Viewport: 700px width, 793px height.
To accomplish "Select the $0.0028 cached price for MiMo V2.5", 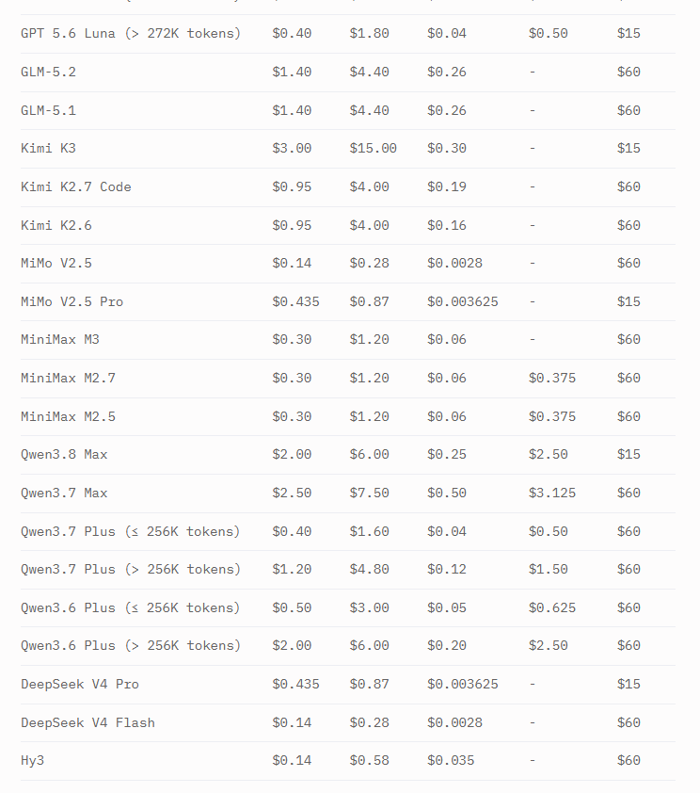I will [454, 263].
